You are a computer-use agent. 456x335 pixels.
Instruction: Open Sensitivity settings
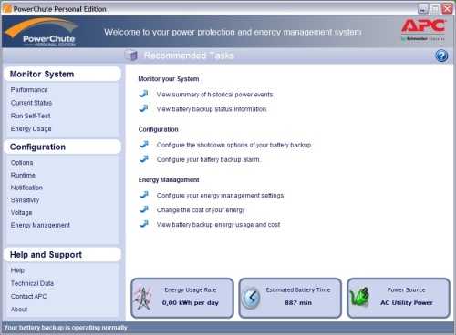pyautogui.click(x=25, y=200)
